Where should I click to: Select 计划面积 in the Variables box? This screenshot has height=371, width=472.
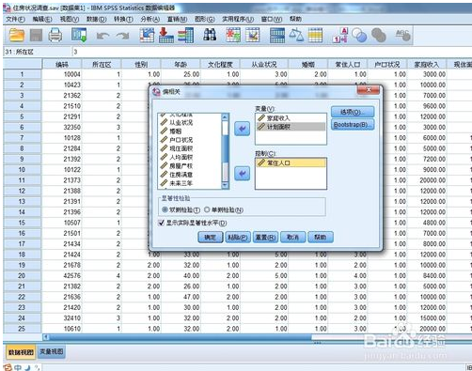click(x=291, y=127)
